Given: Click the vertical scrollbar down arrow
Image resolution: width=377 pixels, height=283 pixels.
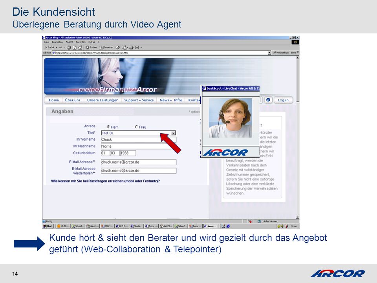Looking at the screenshot, I should [x=298, y=217].
